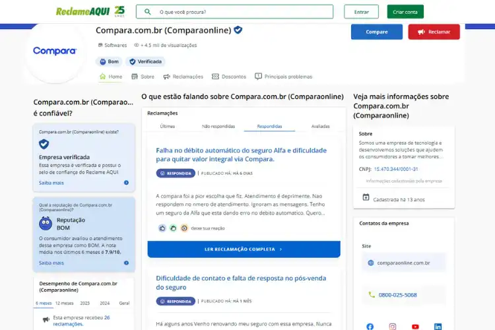495x330 pixels.
Task: Click the thumbs-up reaction icon
Action: tap(162, 228)
